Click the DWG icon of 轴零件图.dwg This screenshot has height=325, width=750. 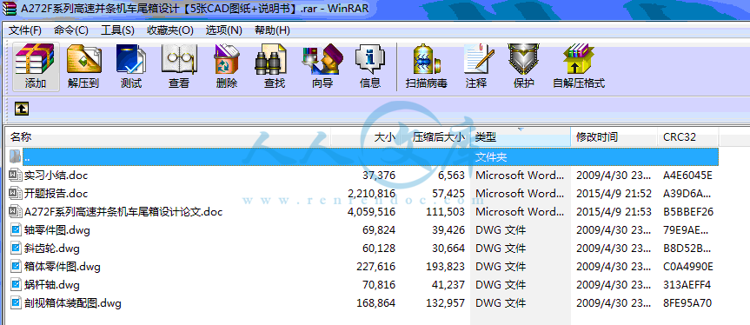16,230
